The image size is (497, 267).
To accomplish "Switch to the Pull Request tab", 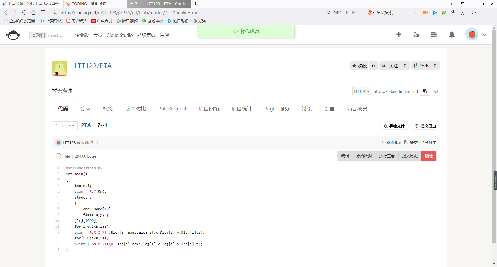I will point(172,109).
